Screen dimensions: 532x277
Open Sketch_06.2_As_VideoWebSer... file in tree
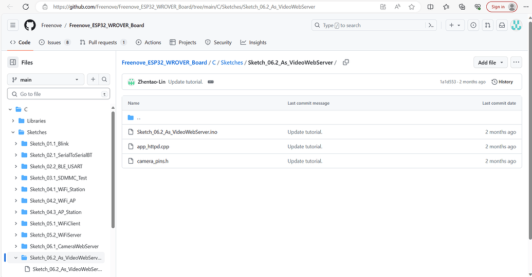[x=67, y=269]
